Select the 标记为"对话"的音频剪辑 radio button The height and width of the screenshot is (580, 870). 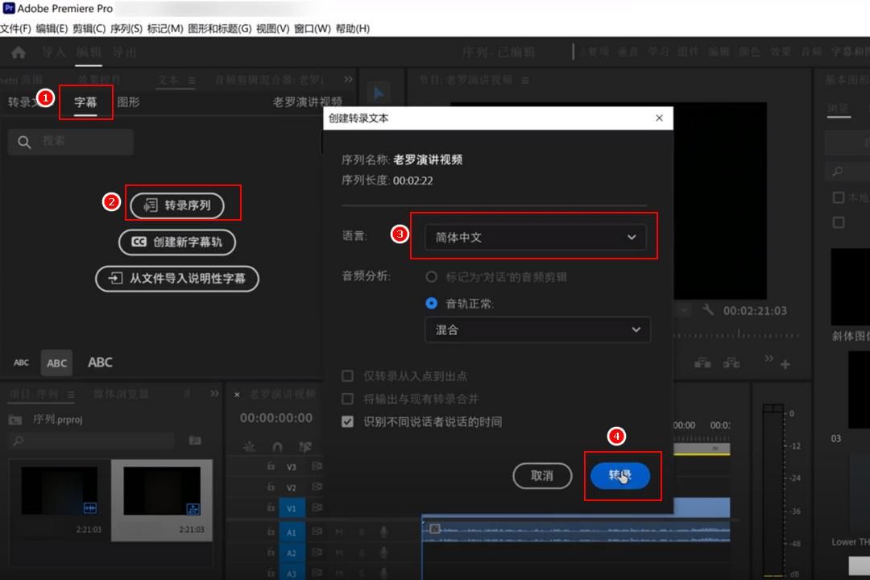pyautogui.click(x=433, y=276)
